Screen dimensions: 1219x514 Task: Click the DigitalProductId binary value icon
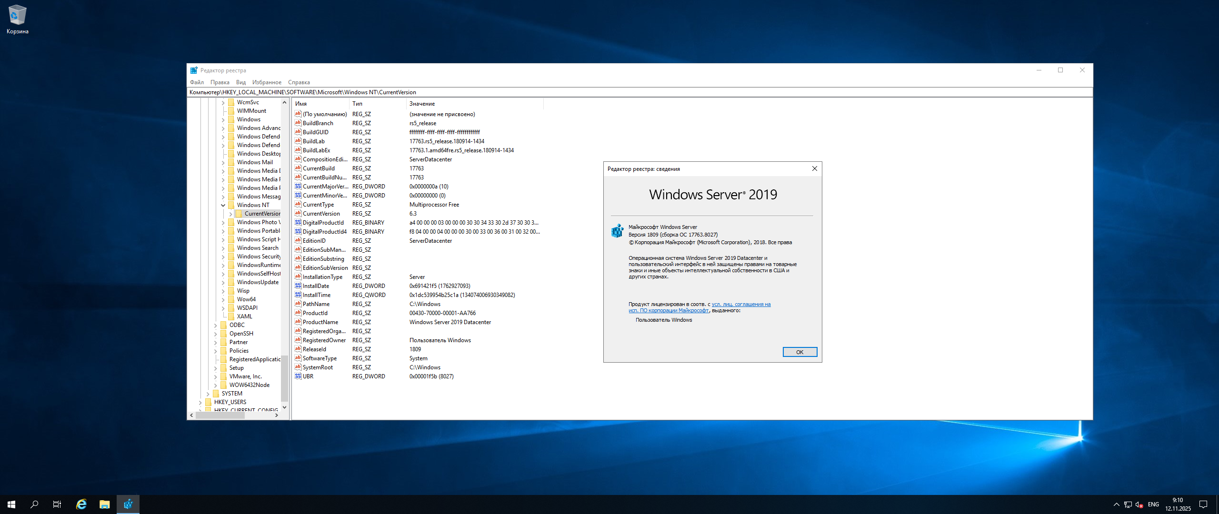(x=298, y=223)
